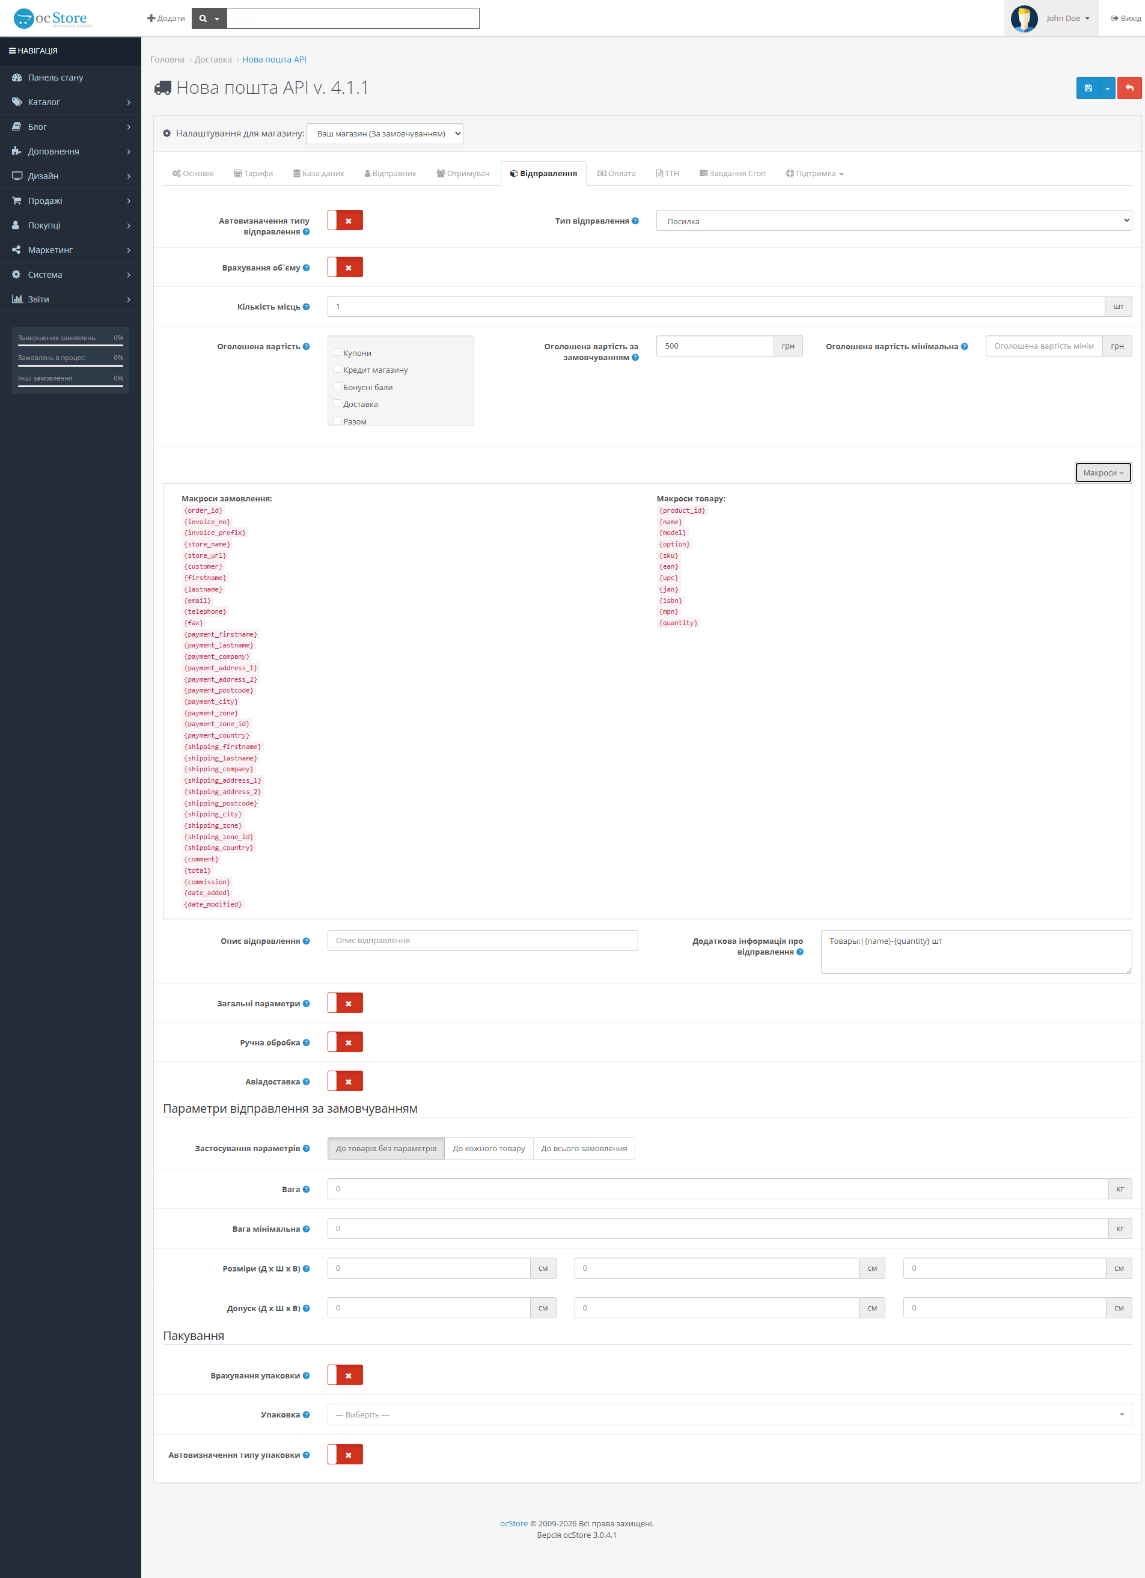The height and width of the screenshot is (1578, 1145).
Task: Check the Бонусні бали checkbox
Action: [337, 386]
